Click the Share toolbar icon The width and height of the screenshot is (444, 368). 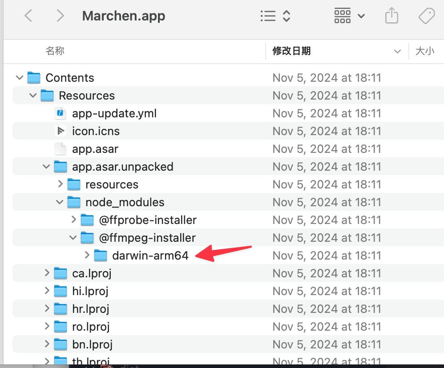tap(392, 16)
